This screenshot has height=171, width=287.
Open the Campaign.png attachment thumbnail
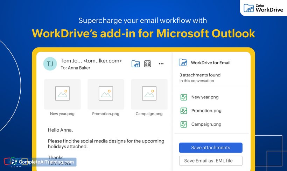coord(149,94)
